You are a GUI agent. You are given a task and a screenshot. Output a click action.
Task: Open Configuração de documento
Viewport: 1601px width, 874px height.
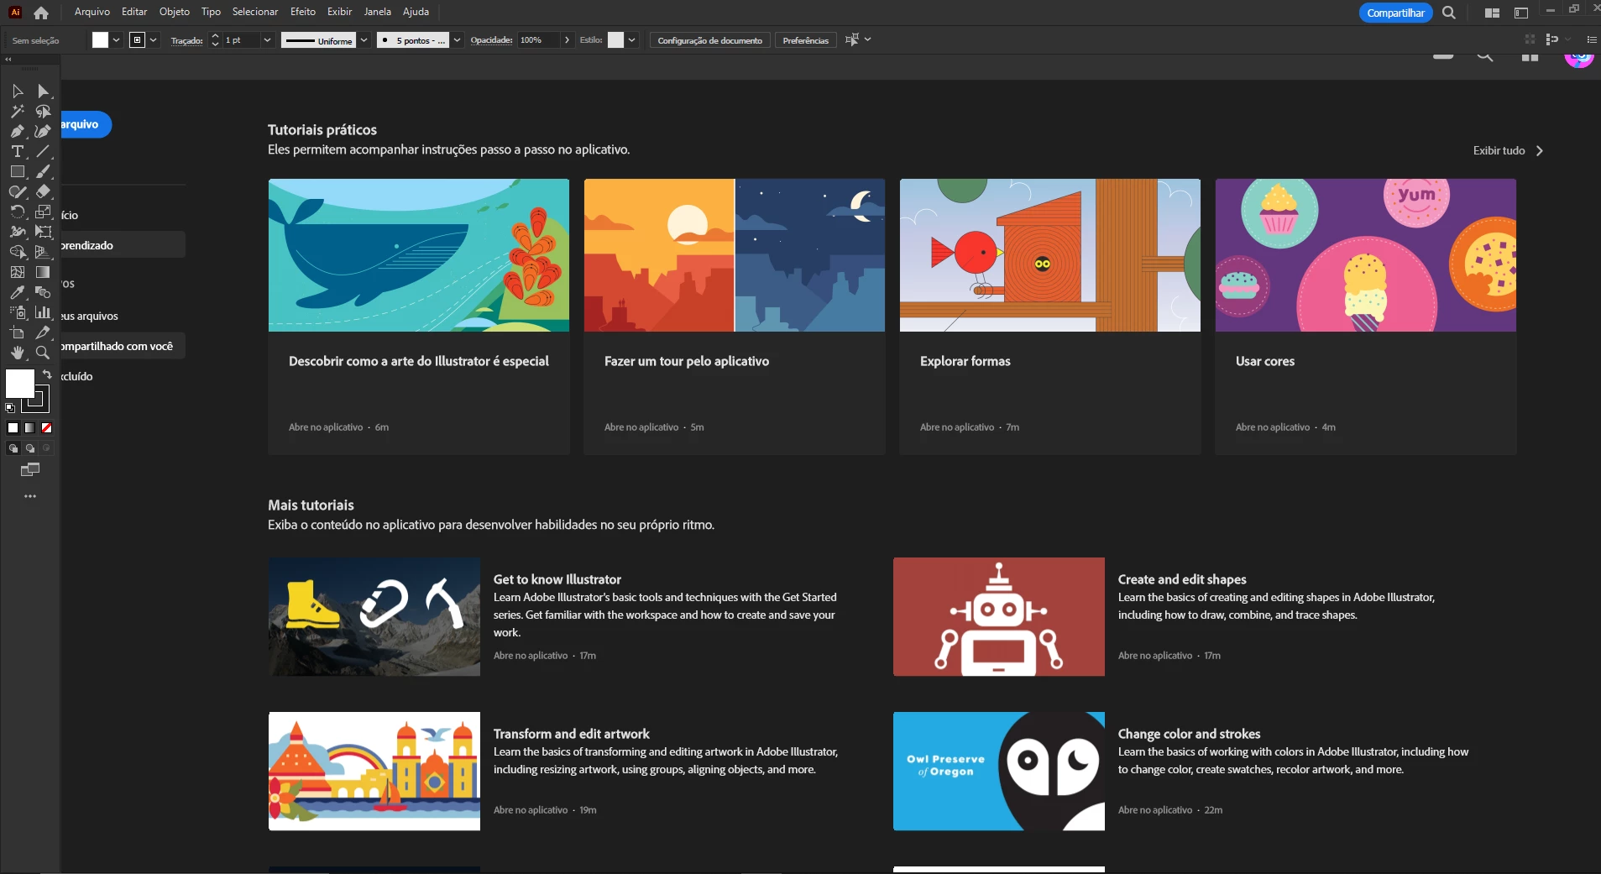(709, 40)
